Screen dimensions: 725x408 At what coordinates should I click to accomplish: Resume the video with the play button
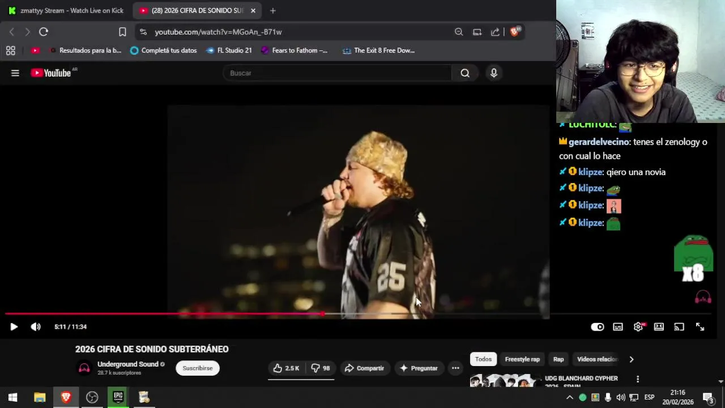coord(14,326)
